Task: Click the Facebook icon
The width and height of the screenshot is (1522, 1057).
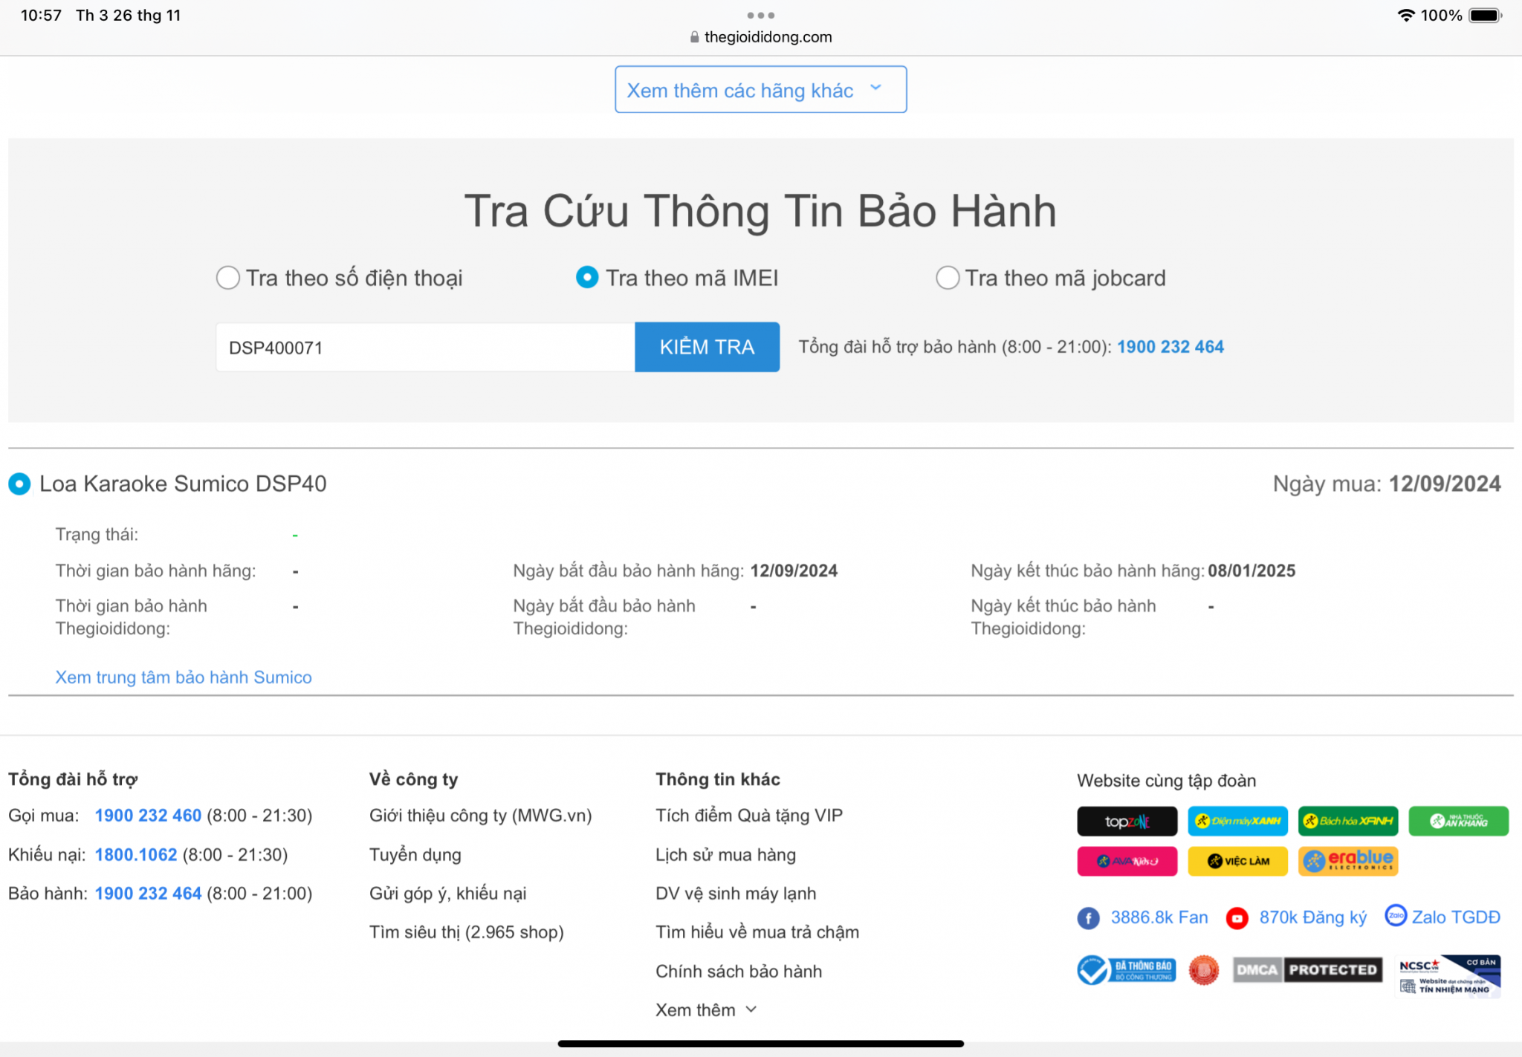Action: click(x=1088, y=918)
